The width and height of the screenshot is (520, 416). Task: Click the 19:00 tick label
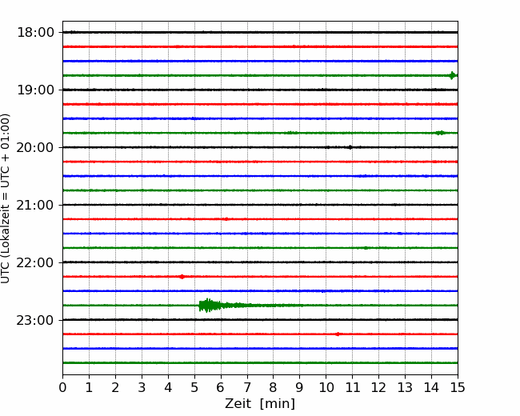pyautogui.click(x=34, y=90)
